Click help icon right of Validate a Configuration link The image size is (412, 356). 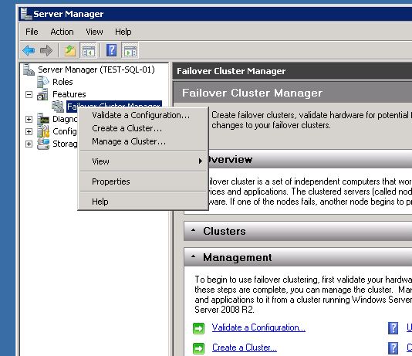click(x=393, y=328)
